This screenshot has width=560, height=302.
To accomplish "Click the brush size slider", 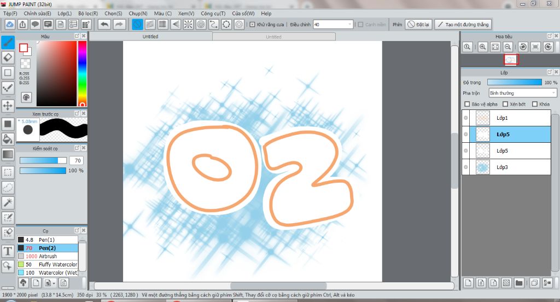I will pyautogui.click(x=43, y=160).
